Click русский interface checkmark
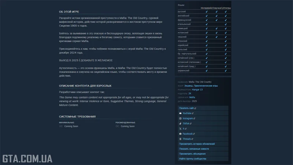The height and width of the screenshot is (165, 293). click(207, 12)
